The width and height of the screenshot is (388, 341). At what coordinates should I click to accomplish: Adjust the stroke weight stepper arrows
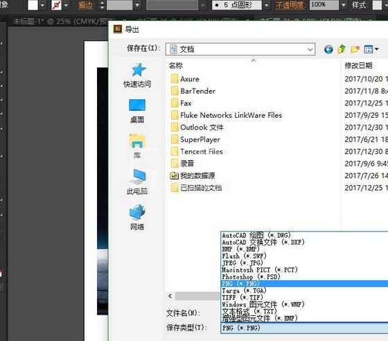tap(102, 5)
